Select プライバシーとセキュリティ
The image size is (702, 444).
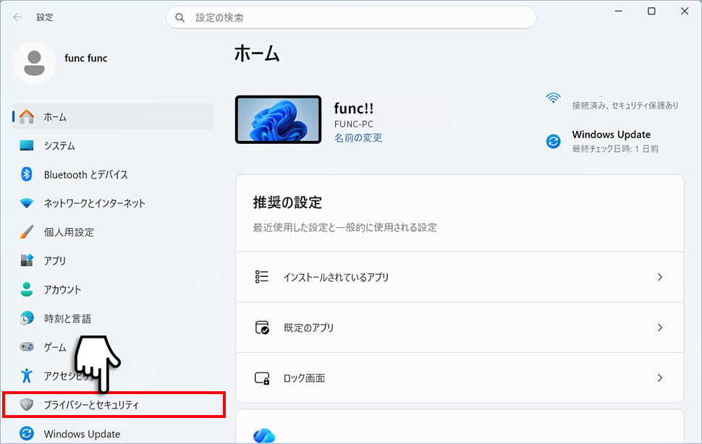(x=113, y=405)
